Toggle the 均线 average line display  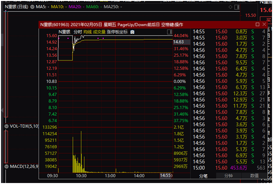click(87, 32)
